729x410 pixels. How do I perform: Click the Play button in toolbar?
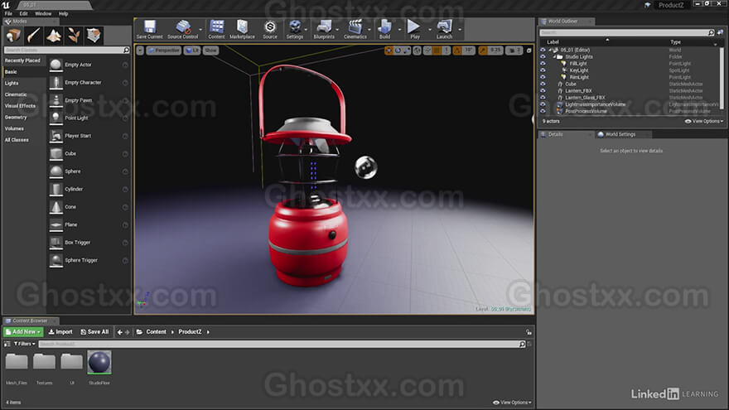coord(414,29)
